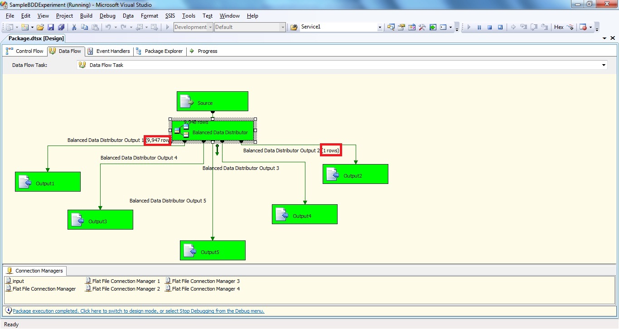Screen dimensions: 619x329
Task: Switch to the Event Handlers tab
Action: [108, 51]
